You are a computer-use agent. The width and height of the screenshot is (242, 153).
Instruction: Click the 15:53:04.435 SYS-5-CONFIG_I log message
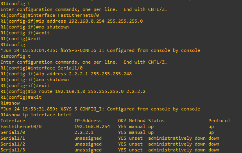click(x=100, y=50)
